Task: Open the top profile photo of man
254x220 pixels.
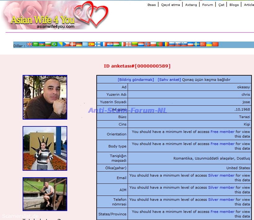Action: tap(45, 97)
